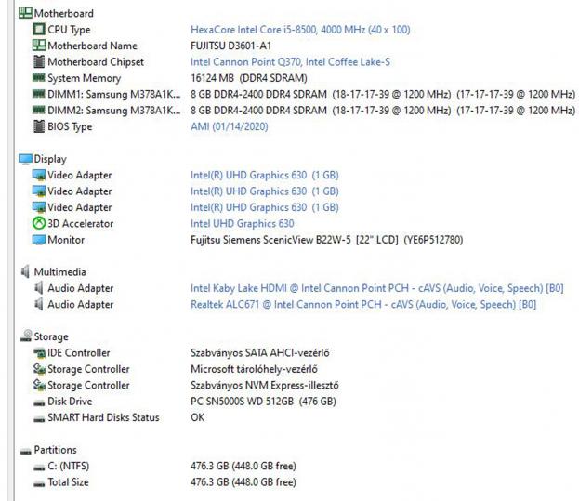Image resolution: width=579 pixels, height=501 pixels.
Task: Click the Partitions section icon
Action: click(25, 451)
